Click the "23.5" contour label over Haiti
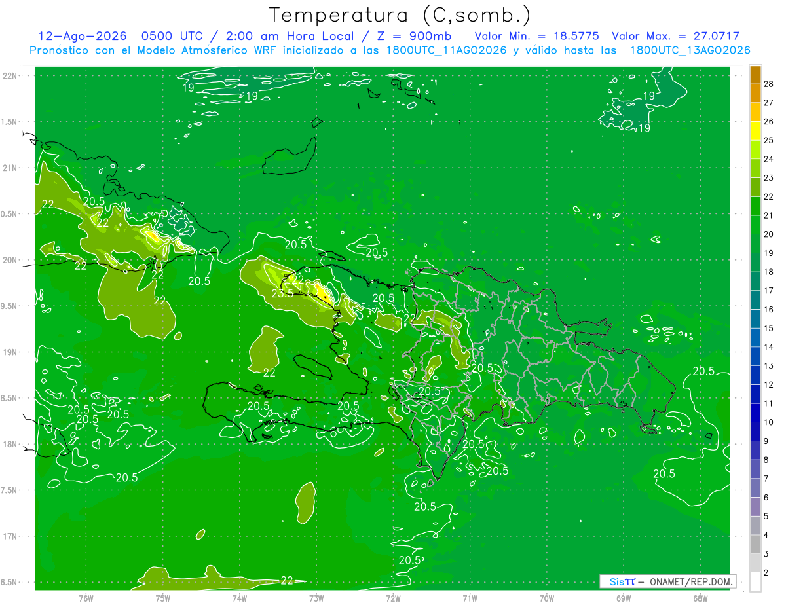Screen dimensions: 786x607 [x=282, y=293]
